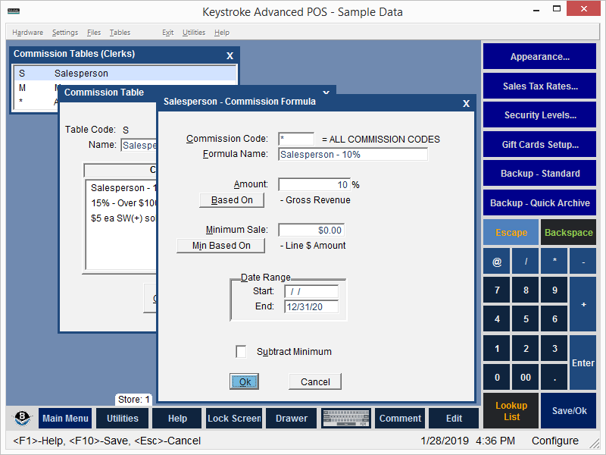Open the Tables menu
The image size is (606, 455).
pos(120,33)
